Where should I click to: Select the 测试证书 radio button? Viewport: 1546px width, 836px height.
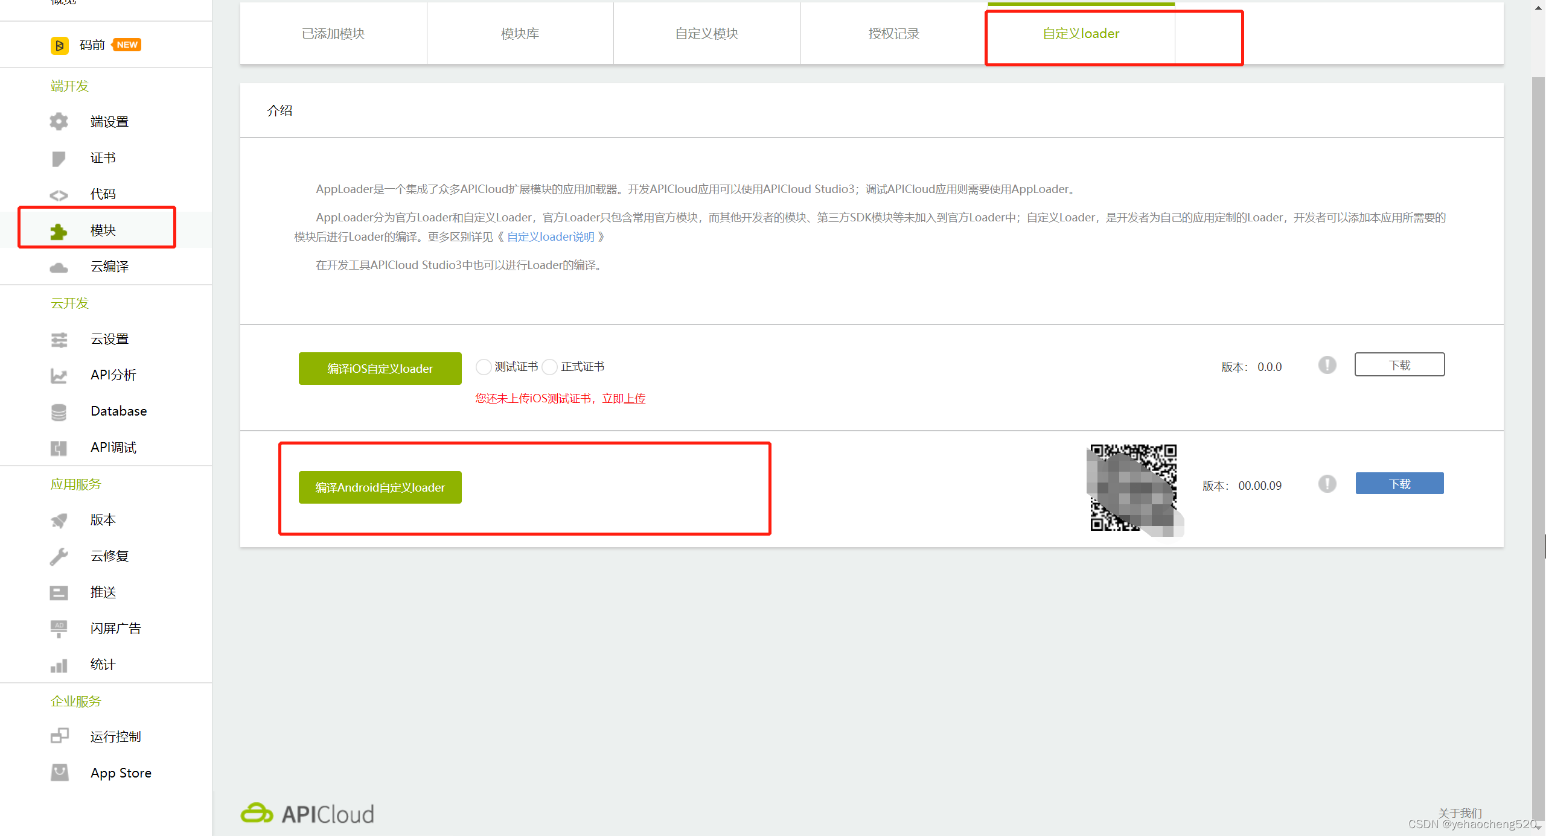click(484, 367)
